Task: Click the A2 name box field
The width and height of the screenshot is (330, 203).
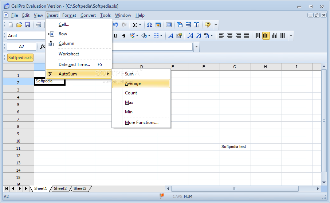Action: pos(21,47)
